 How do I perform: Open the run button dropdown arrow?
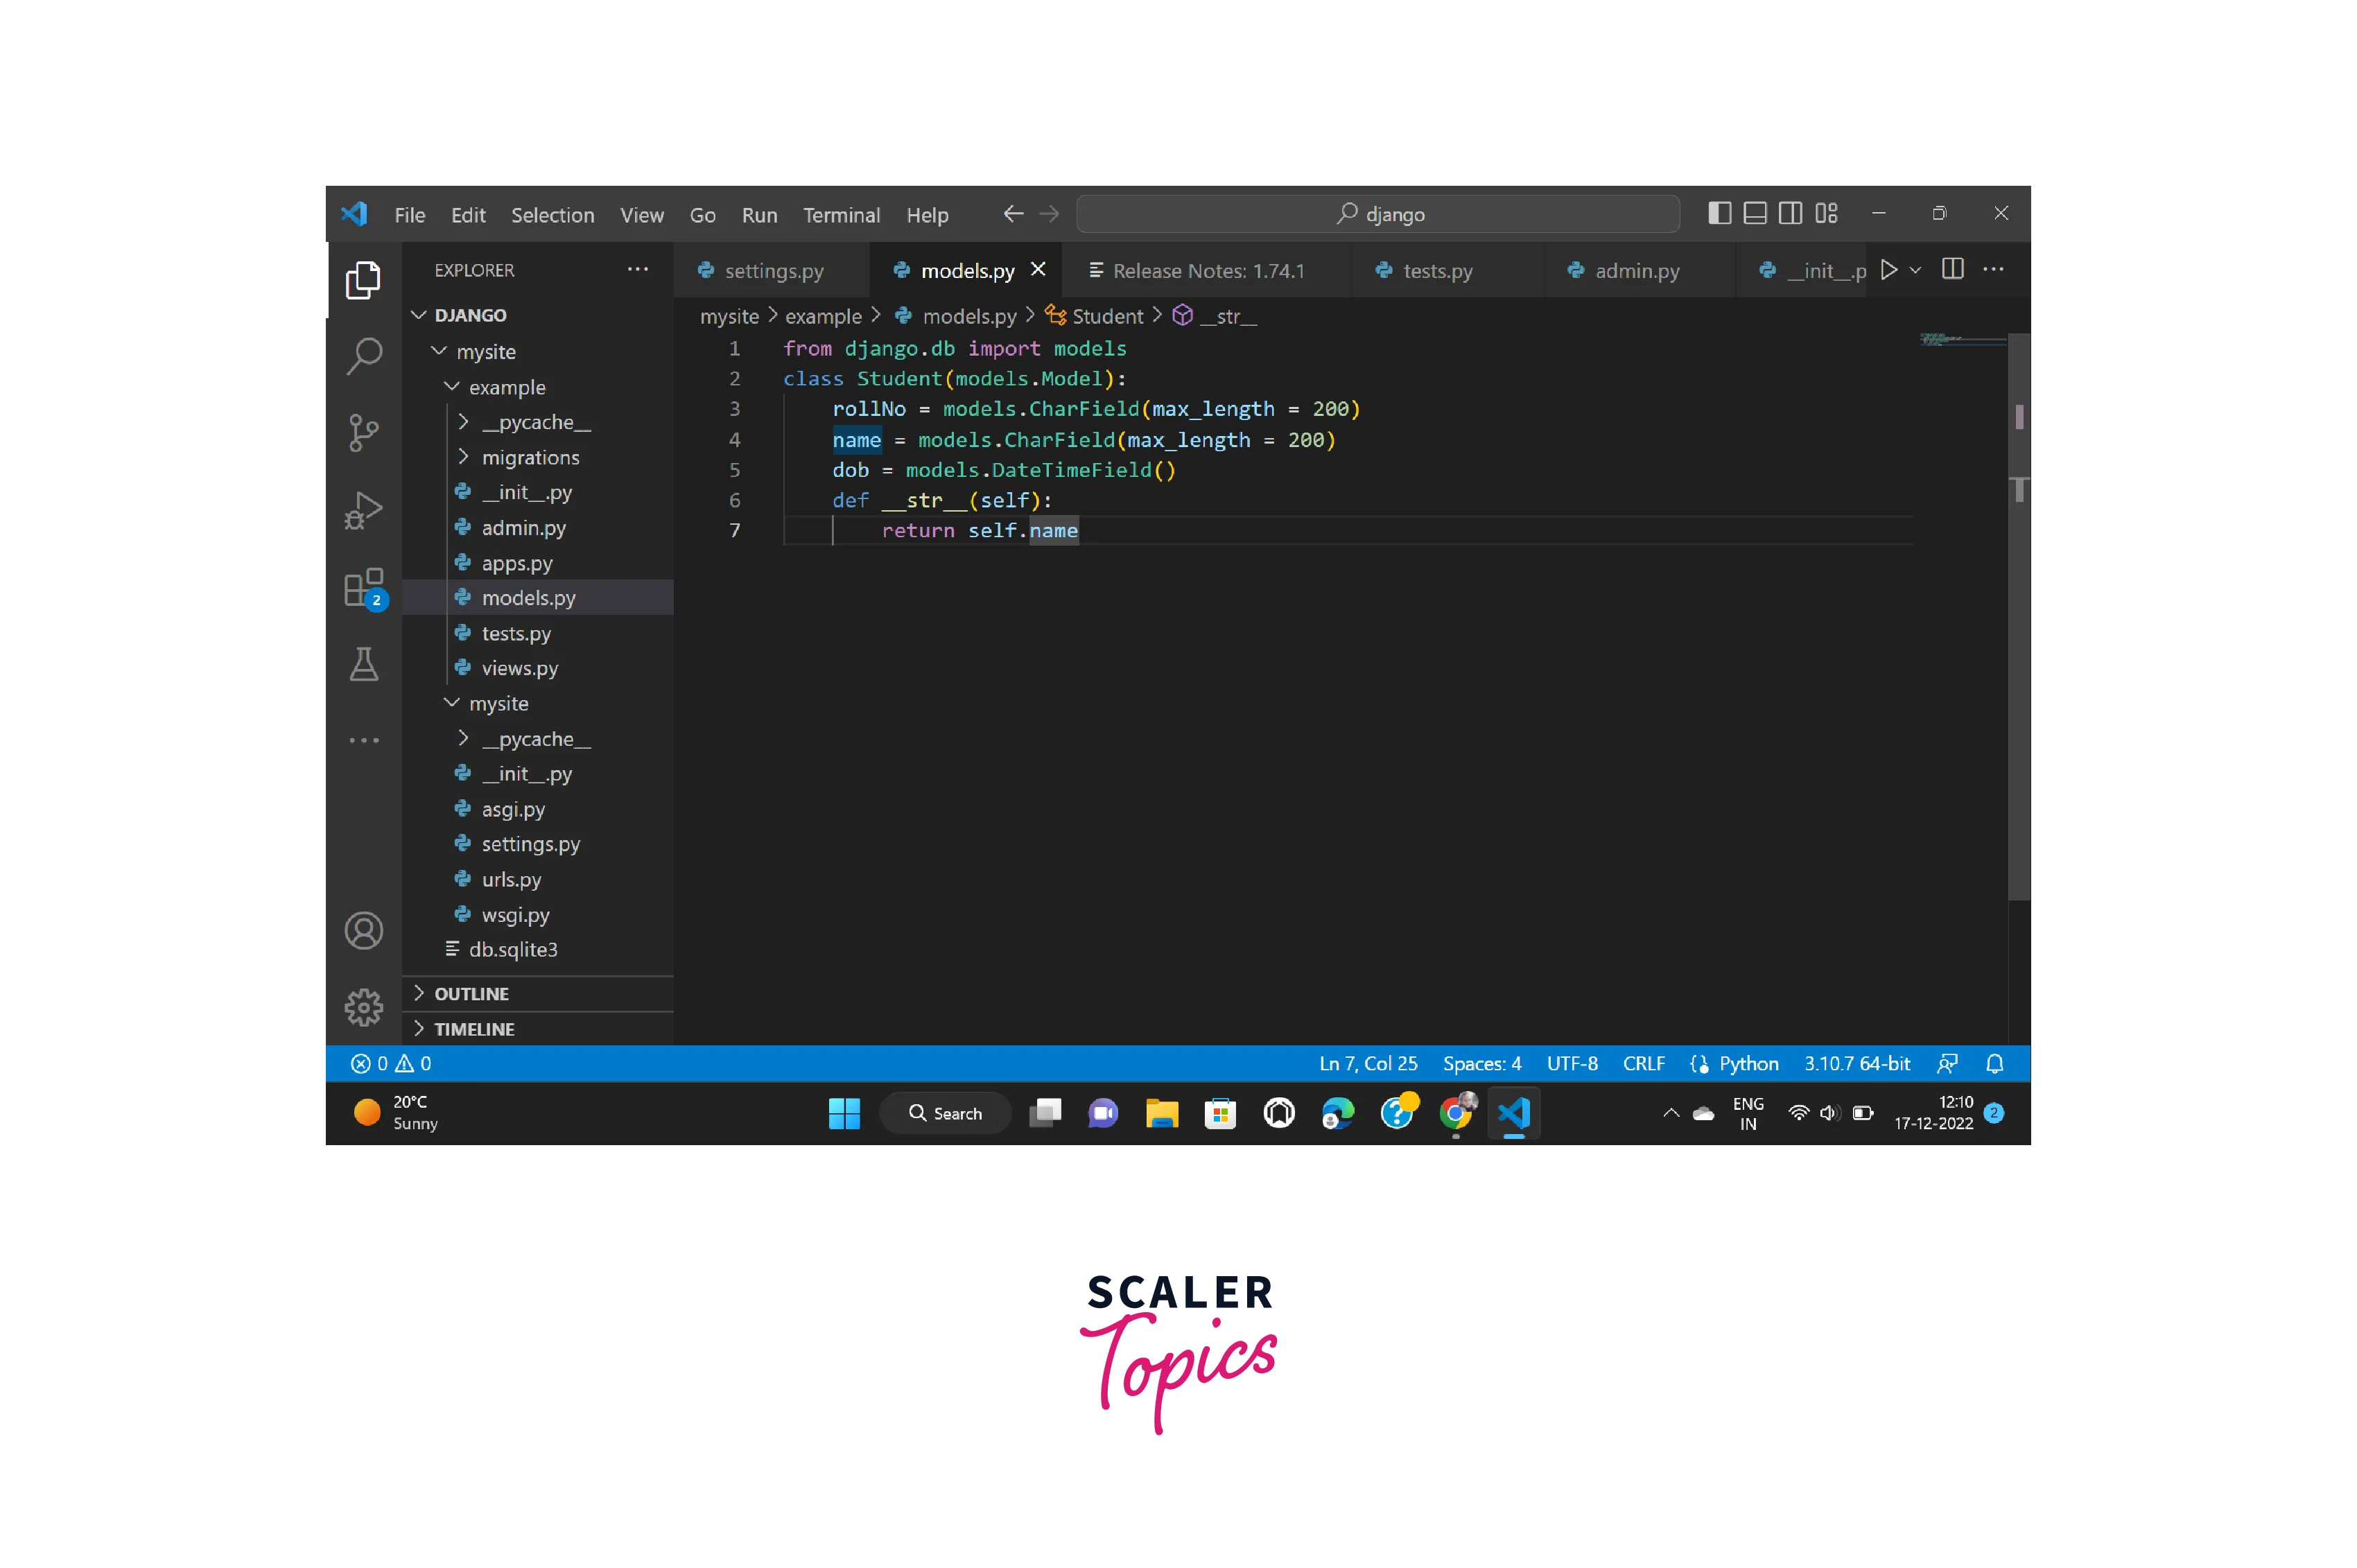pyautogui.click(x=1915, y=271)
